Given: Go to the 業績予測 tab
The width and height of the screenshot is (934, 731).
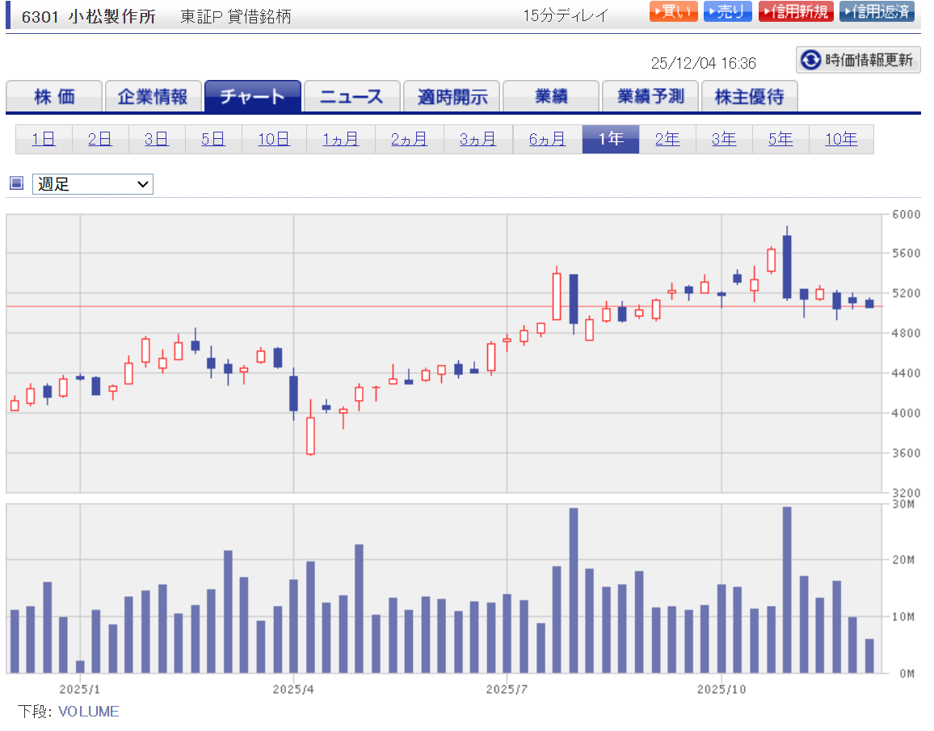Looking at the screenshot, I should [650, 97].
